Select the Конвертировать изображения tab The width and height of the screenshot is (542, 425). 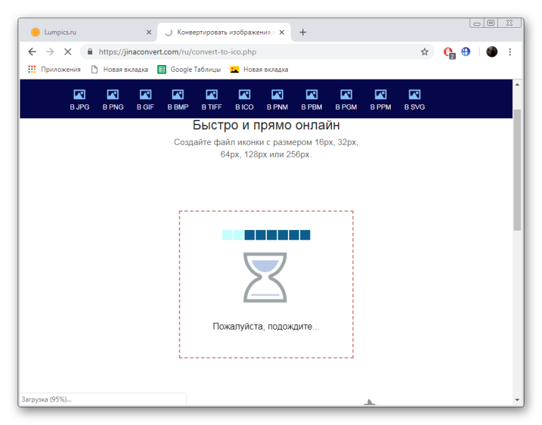click(224, 32)
